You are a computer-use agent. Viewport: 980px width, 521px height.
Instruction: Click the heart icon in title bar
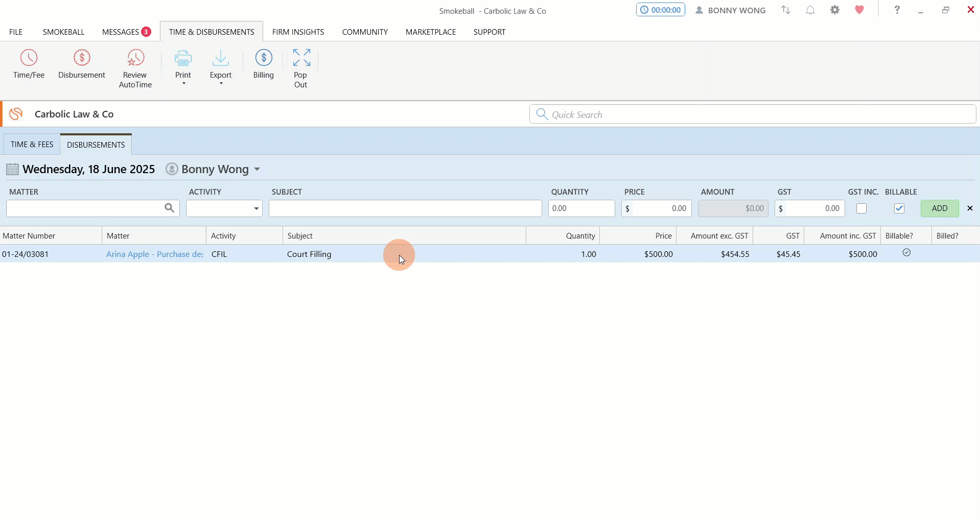coord(859,10)
